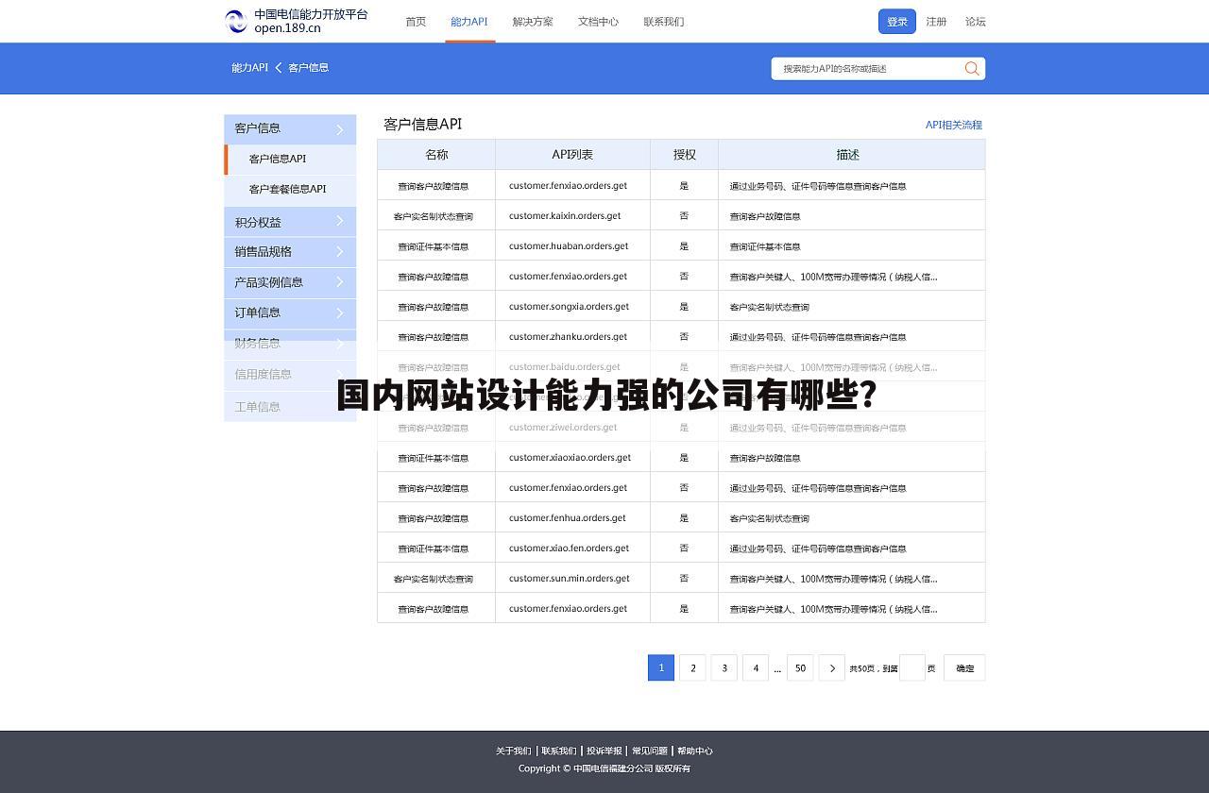Expand the 产品实例信息 sidebar section

point(290,282)
